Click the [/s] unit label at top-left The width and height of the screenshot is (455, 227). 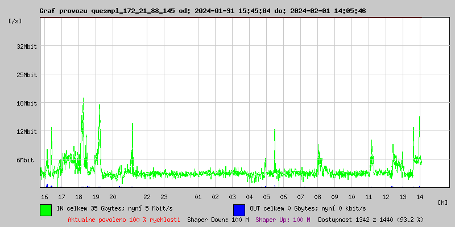point(15,21)
